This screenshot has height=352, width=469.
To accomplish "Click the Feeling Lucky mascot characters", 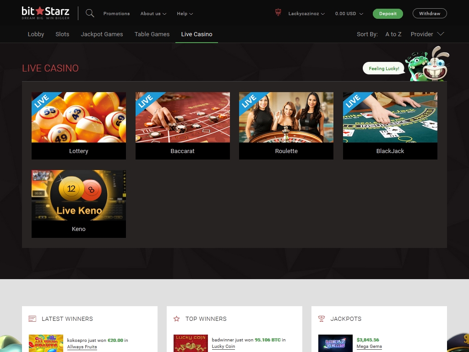I will pos(427,65).
